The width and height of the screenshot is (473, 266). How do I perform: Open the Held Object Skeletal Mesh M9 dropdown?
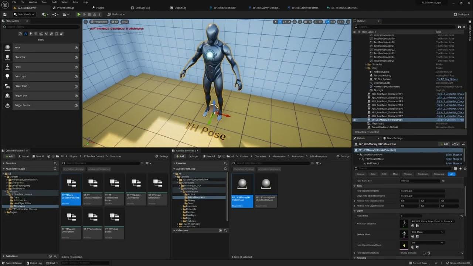click(428, 243)
